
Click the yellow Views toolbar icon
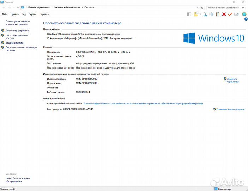click(196, 14)
